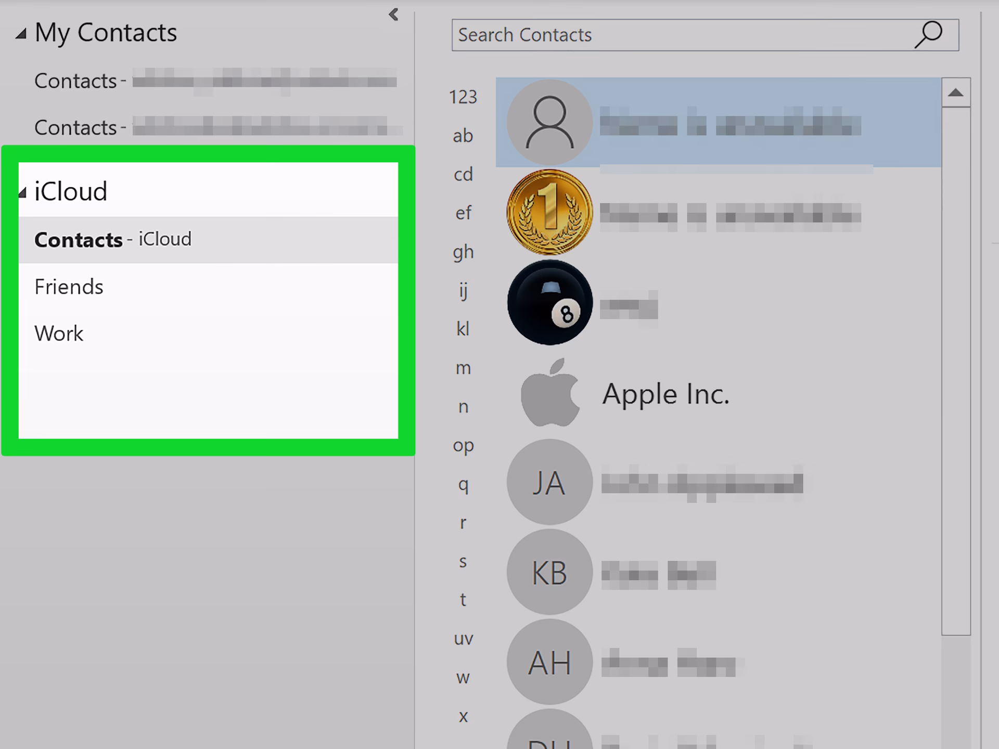This screenshot has height=749, width=999.
Task: Jump to ij in the alphabet index
Action: 463,291
